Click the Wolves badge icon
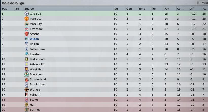Viewport: 208px width, 112px height. coord(27,89)
